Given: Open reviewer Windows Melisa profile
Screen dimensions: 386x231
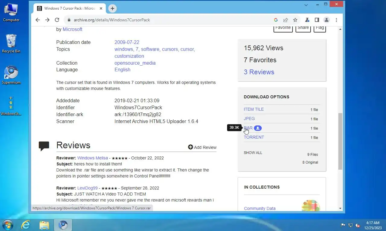Looking at the screenshot, I should (93, 158).
